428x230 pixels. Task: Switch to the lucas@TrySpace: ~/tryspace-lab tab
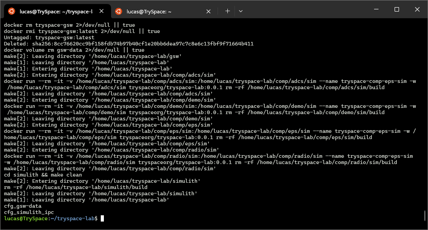(x=58, y=11)
